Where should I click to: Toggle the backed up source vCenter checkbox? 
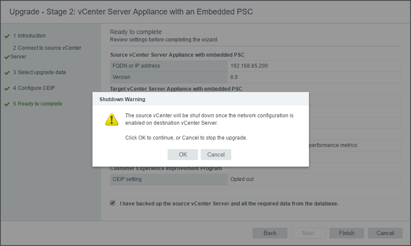(113, 203)
